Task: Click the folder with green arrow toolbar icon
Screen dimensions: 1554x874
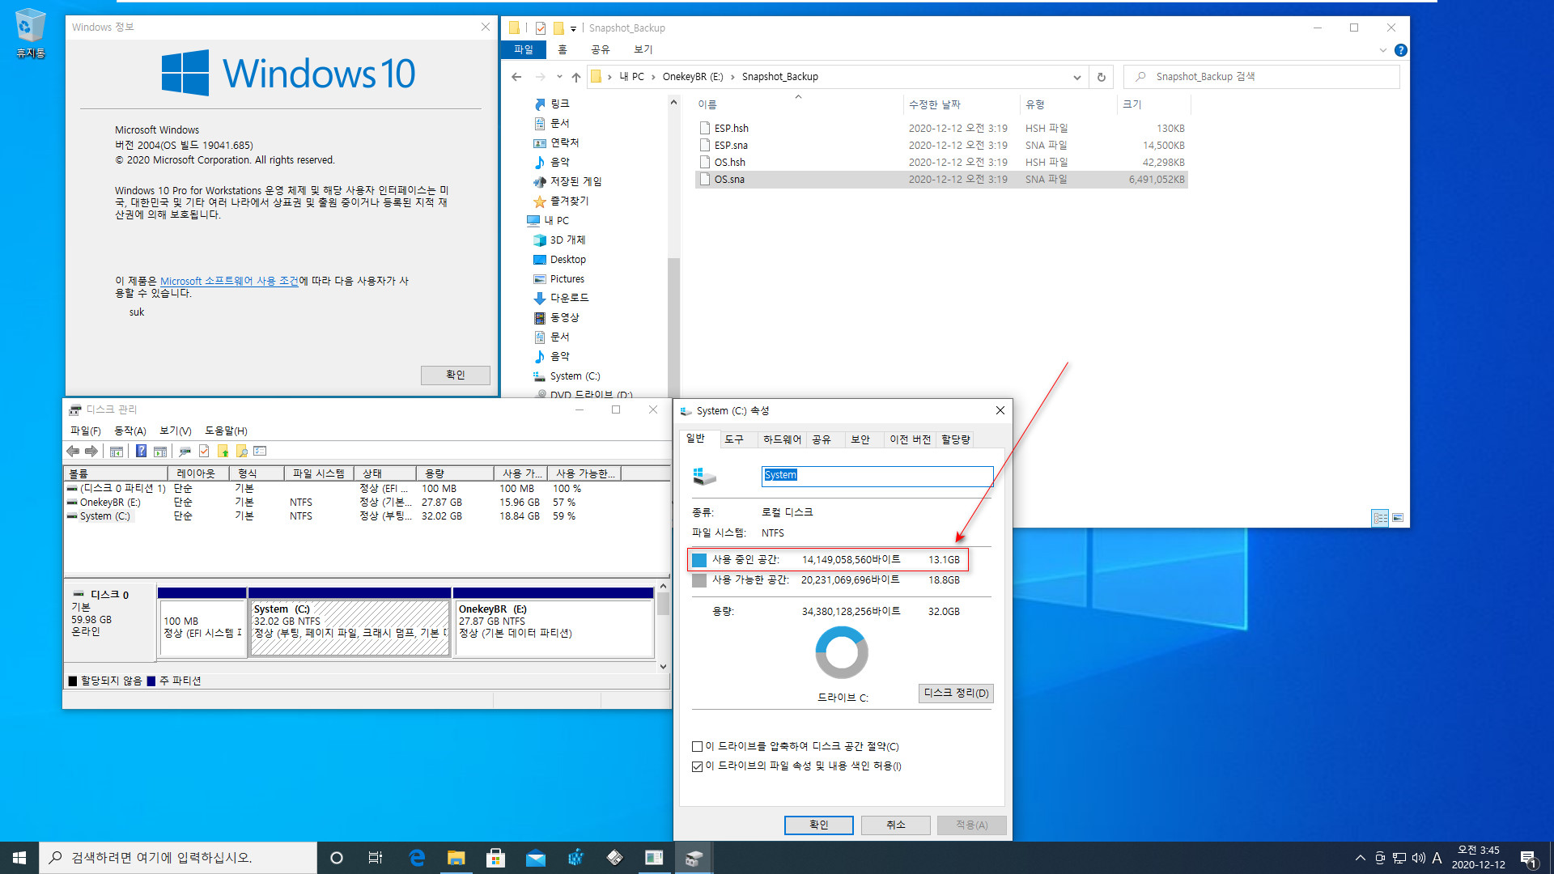Action: [223, 452]
